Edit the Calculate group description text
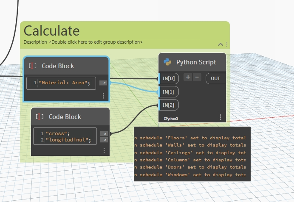 coord(83,42)
